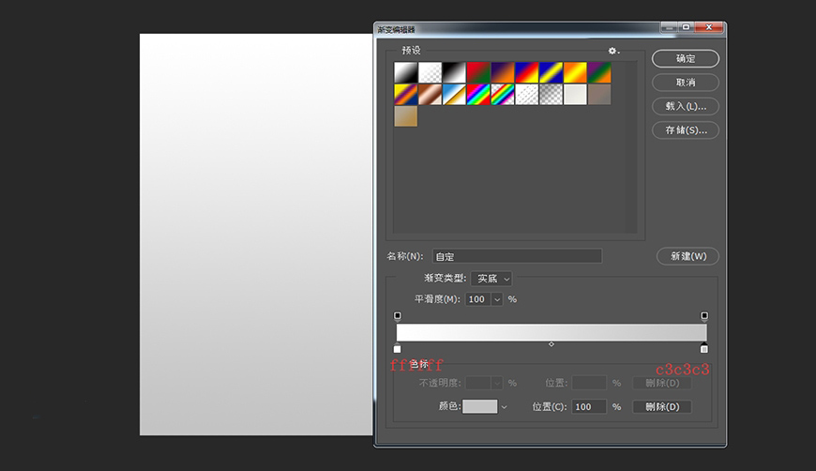
Task: Choose the copper gradient preset
Action: [430, 95]
